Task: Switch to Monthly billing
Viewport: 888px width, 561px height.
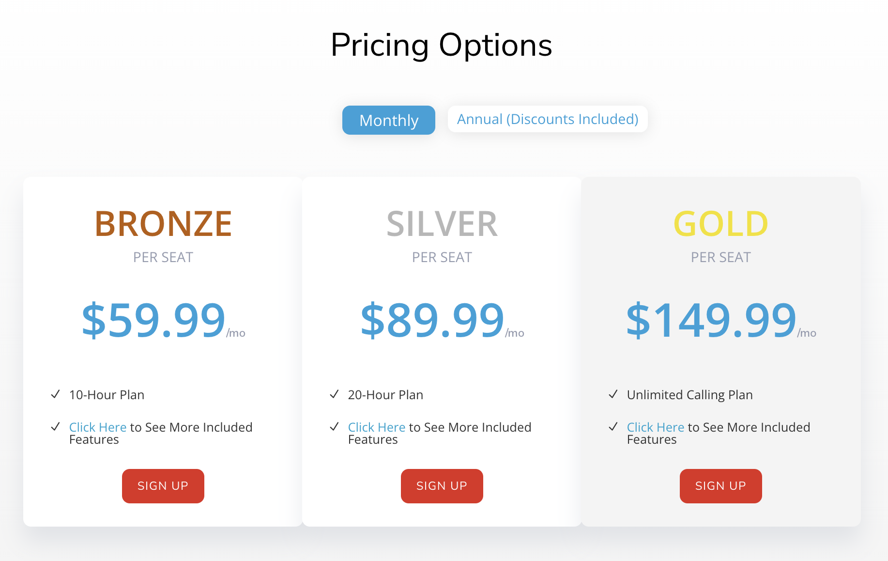Action: [388, 120]
